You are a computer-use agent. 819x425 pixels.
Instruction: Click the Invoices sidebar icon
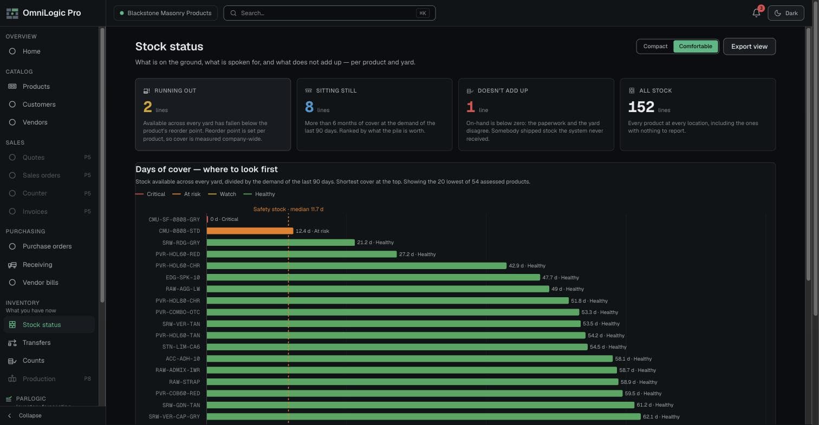point(12,212)
